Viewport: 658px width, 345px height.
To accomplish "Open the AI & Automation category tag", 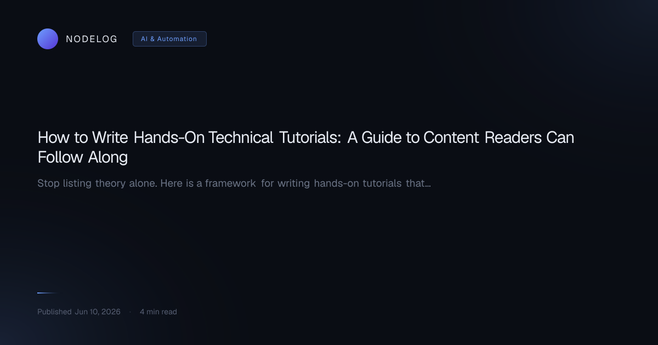I will click(169, 39).
